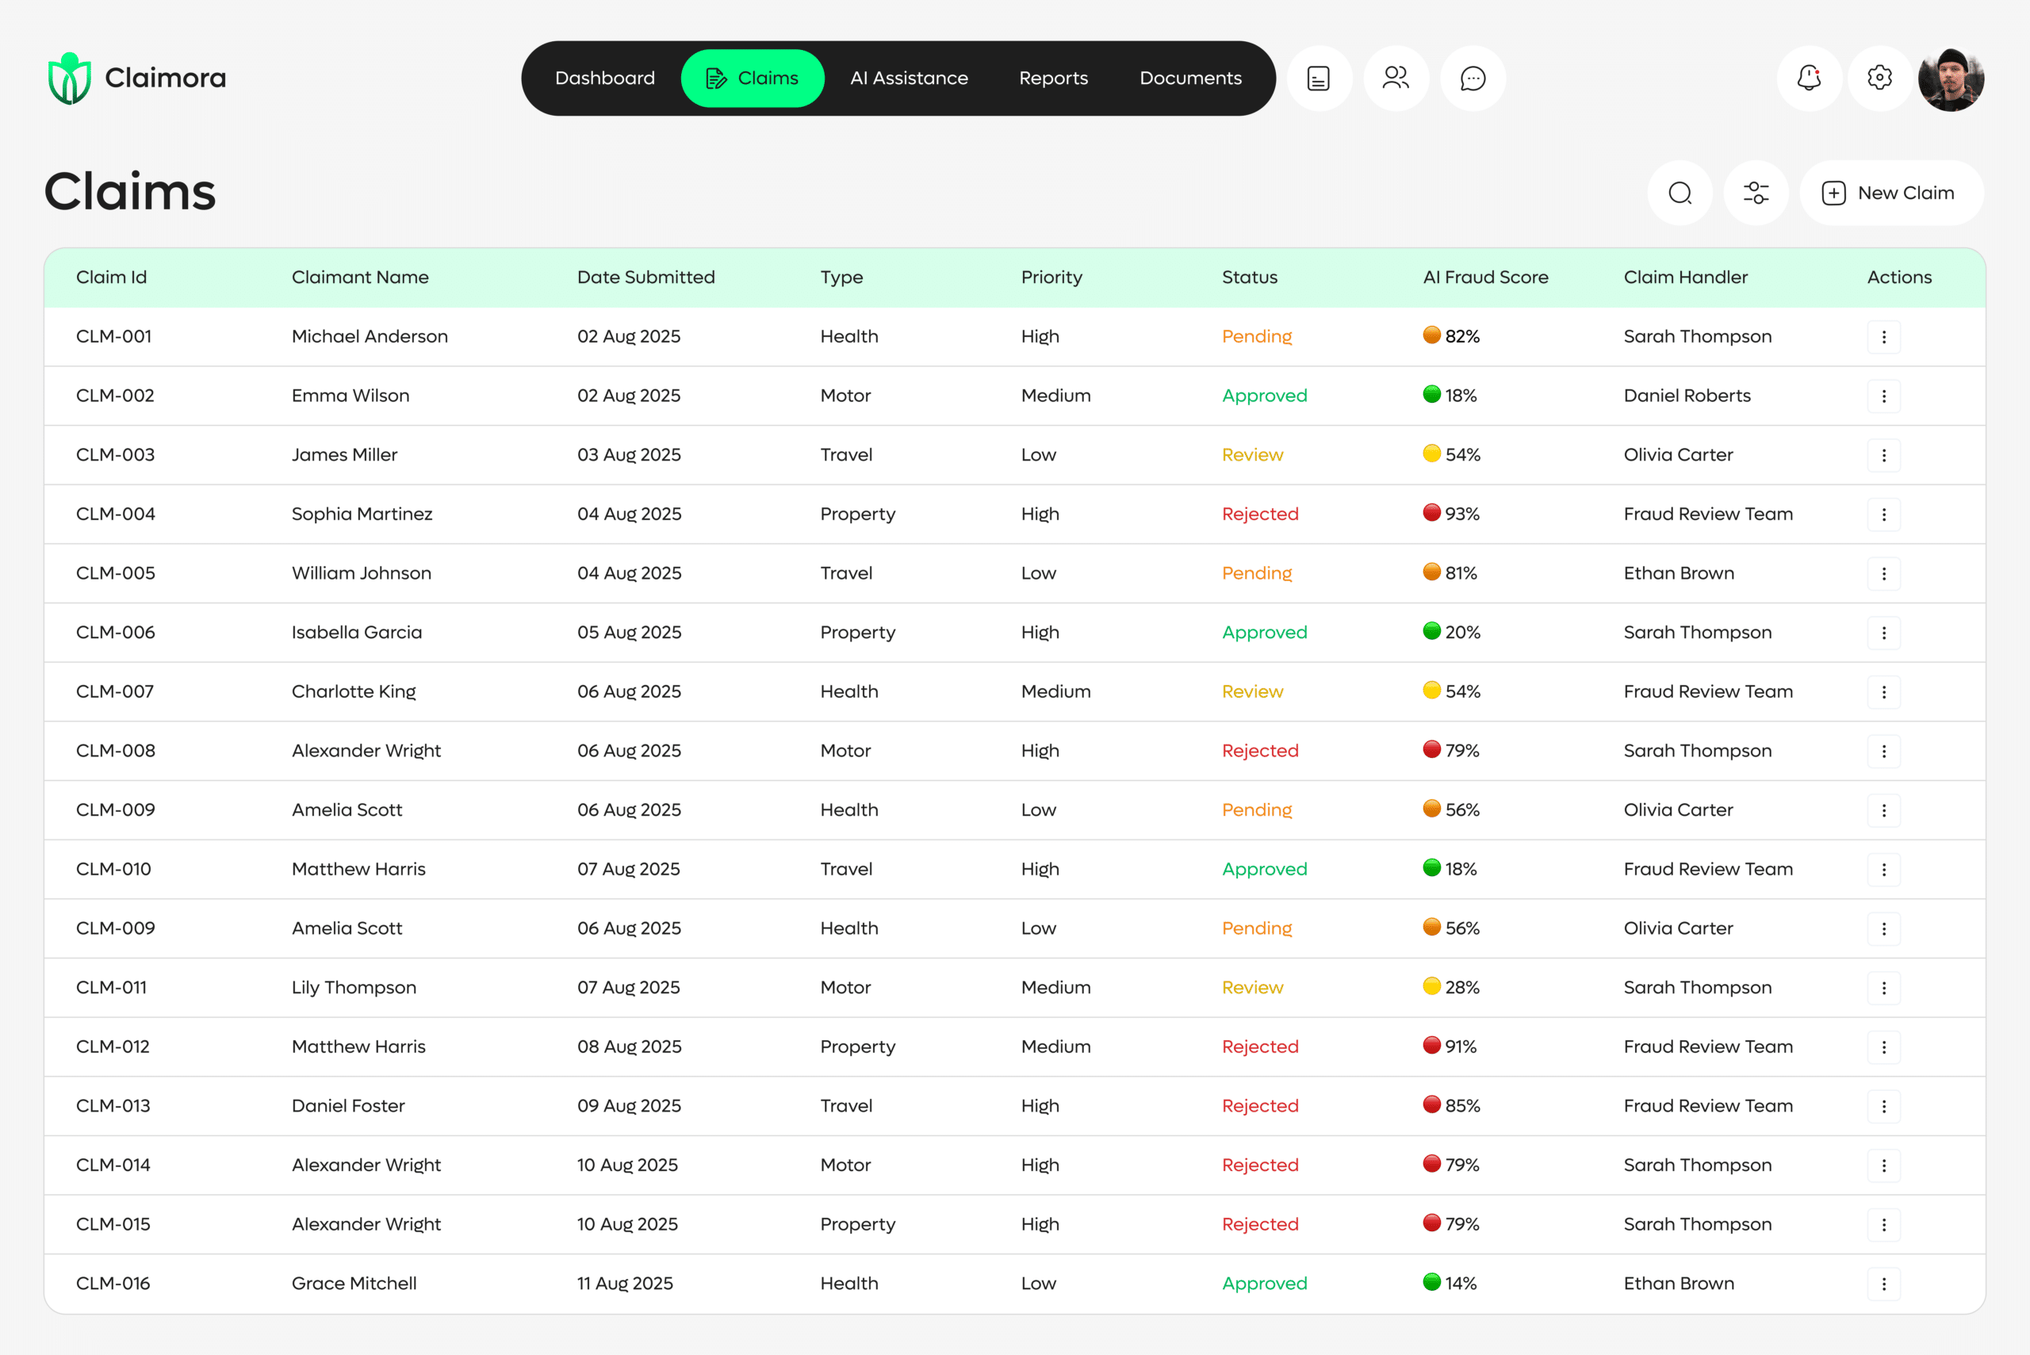
Task: Open the Reports page
Action: pos(1052,78)
